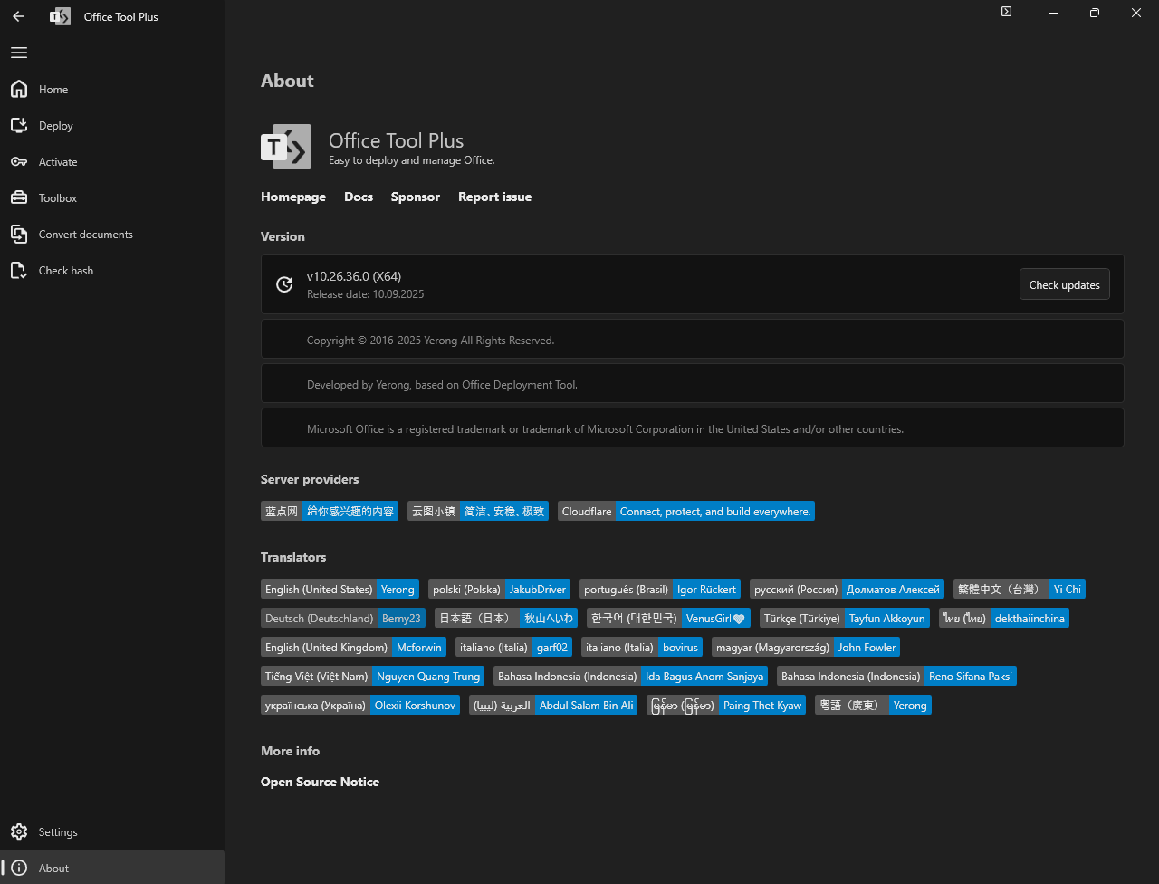The width and height of the screenshot is (1159, 884).
Task: Click the 繁體中文 Yi Chi badge
Action: coord(1020,590)
